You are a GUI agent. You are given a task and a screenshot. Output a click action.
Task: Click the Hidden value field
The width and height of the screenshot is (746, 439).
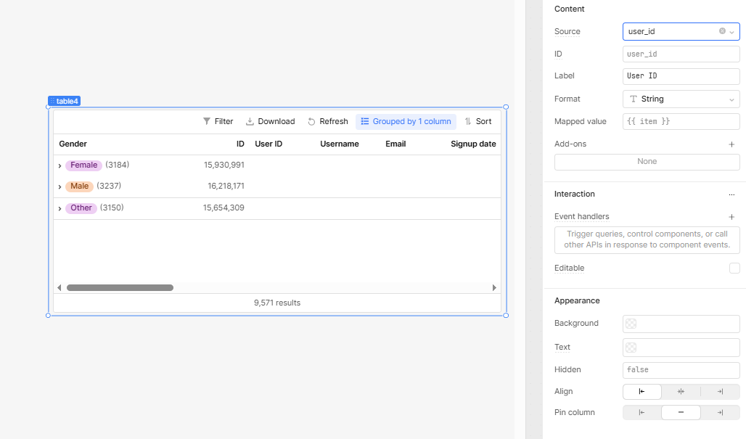point(681,370)
